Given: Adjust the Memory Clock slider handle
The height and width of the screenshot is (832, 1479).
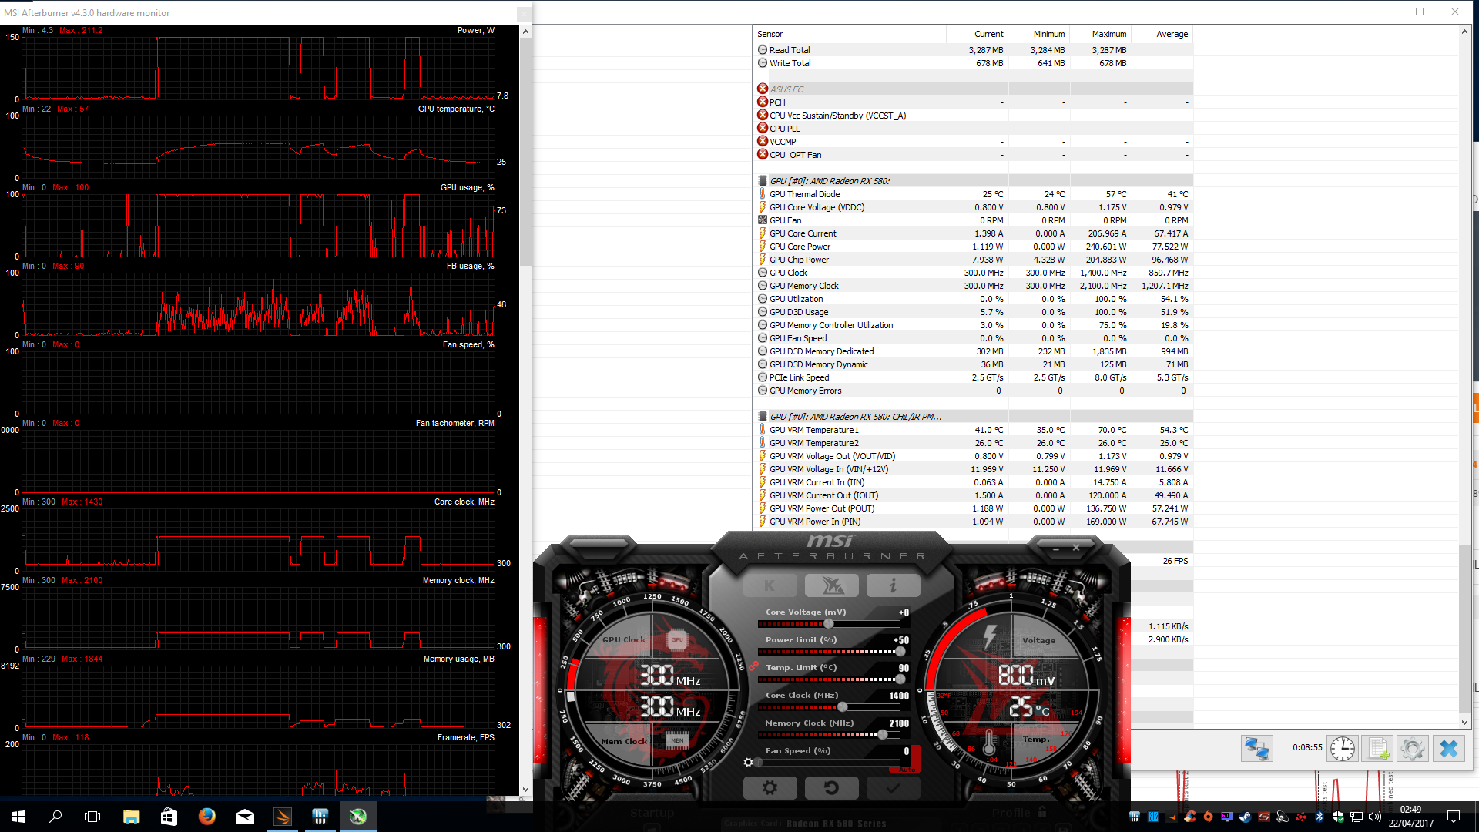Looking at the screenshot, I should pos(883,735).
